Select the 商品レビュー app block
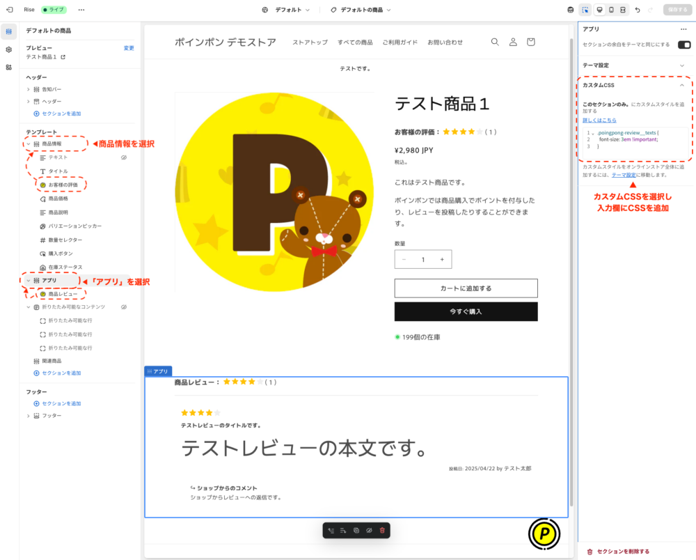Screen dimensions: 696x560 coord(63,294)
